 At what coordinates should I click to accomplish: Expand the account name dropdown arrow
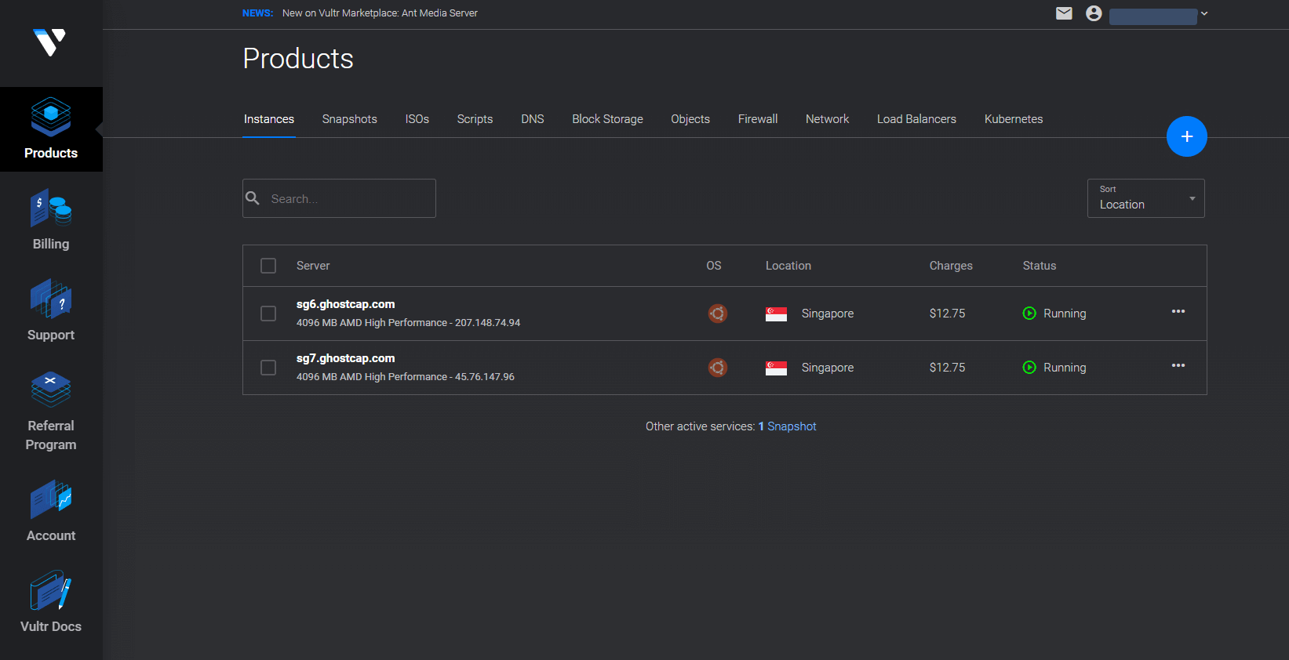[1204, 13]
